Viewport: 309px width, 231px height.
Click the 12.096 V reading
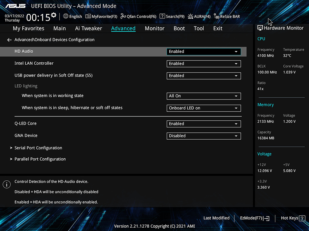[x=265, y=171]
